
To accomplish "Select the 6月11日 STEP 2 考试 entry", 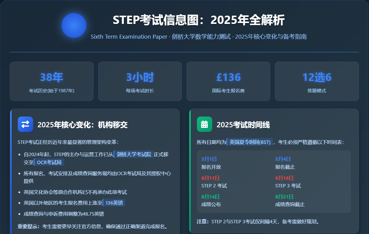I will (x=214, y=182).
